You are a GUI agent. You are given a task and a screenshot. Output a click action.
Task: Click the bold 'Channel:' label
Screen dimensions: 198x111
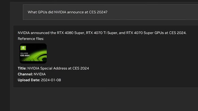click(25, 74)
